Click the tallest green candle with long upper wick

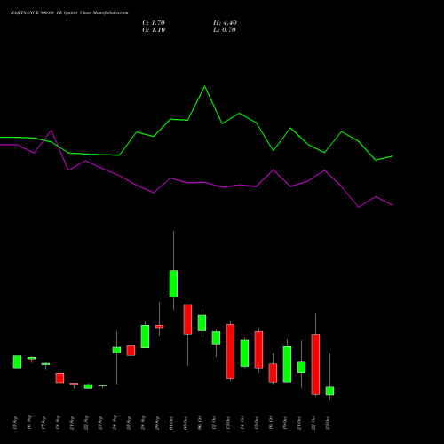(x=173, y=283)
